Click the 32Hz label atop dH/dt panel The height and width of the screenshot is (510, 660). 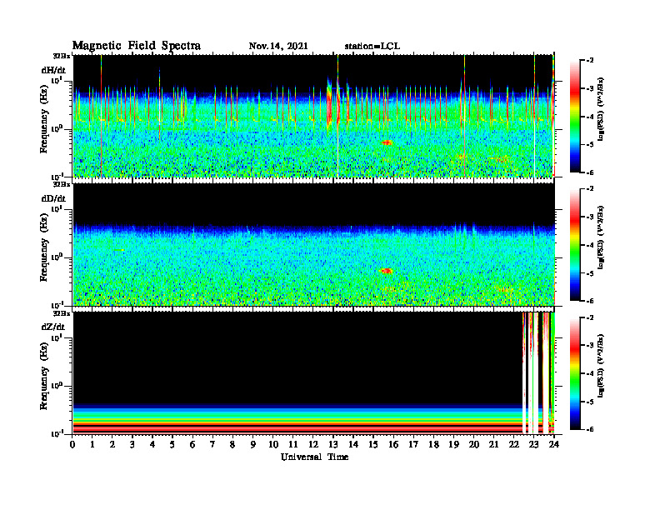62,56
